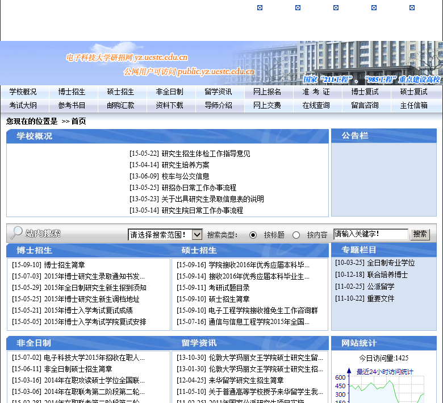Click the middle small square icon at top
The image size is (443, 403).
336,8
